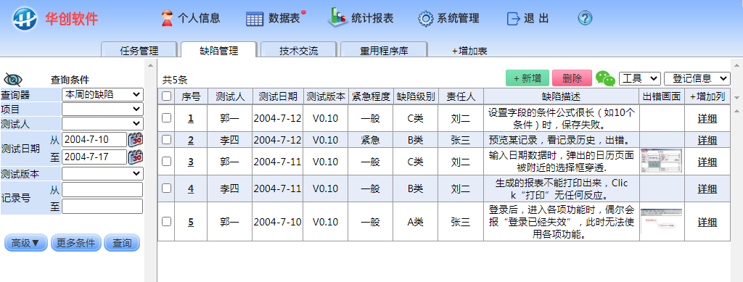Click the 测试日期 end field 2004-7-17
The width and height of the screenshot is (743, 282).
click(94, 157)
